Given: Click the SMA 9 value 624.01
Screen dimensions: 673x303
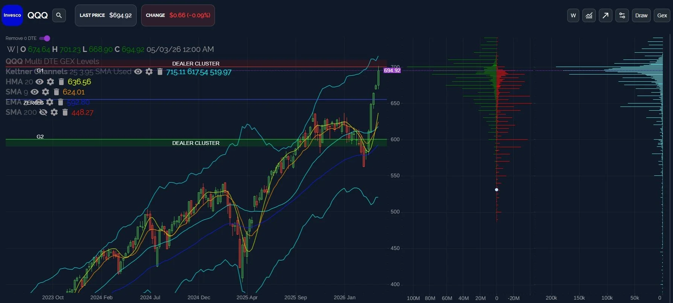Looking at the screenshot, I should (x=74, y=92).
